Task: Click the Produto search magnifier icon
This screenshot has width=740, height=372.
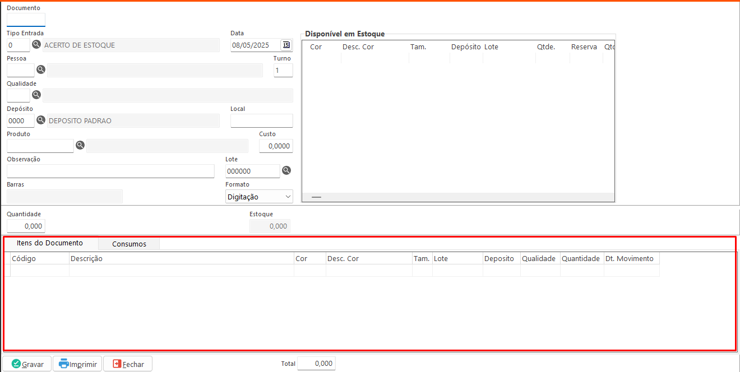Action: [80, 145]
